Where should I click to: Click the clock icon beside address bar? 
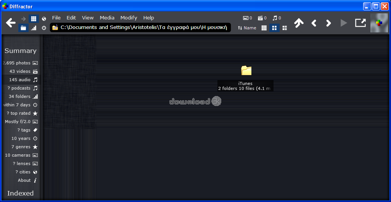tap(44, 28)
